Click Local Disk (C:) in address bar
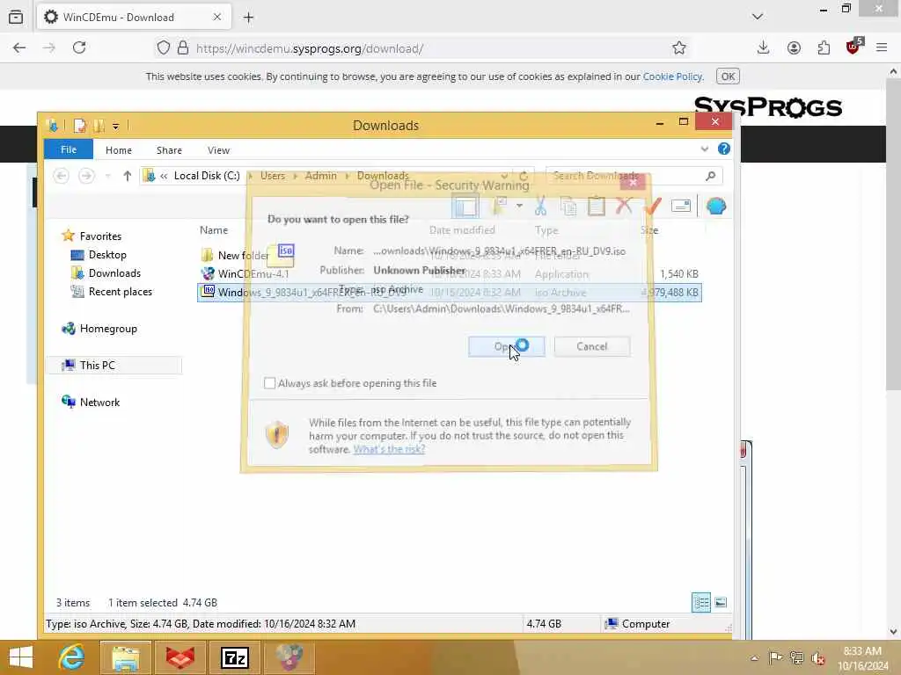Image resolution: width=901 pixels, height=675 pixels. pos(207,176)
